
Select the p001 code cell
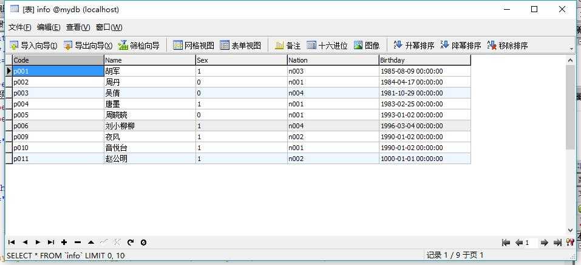[58, 71]
